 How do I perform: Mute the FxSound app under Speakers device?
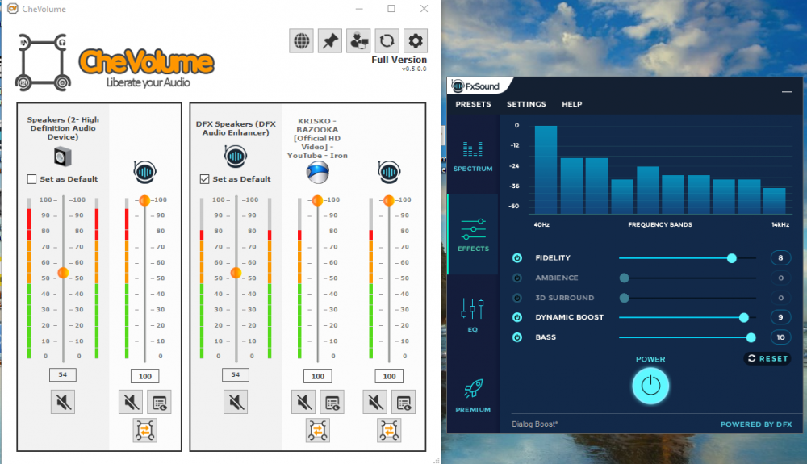131,402
